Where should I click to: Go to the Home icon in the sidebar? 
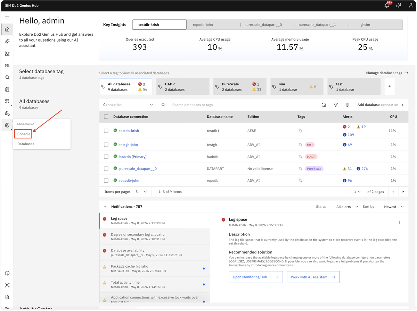tap(7, 29)
